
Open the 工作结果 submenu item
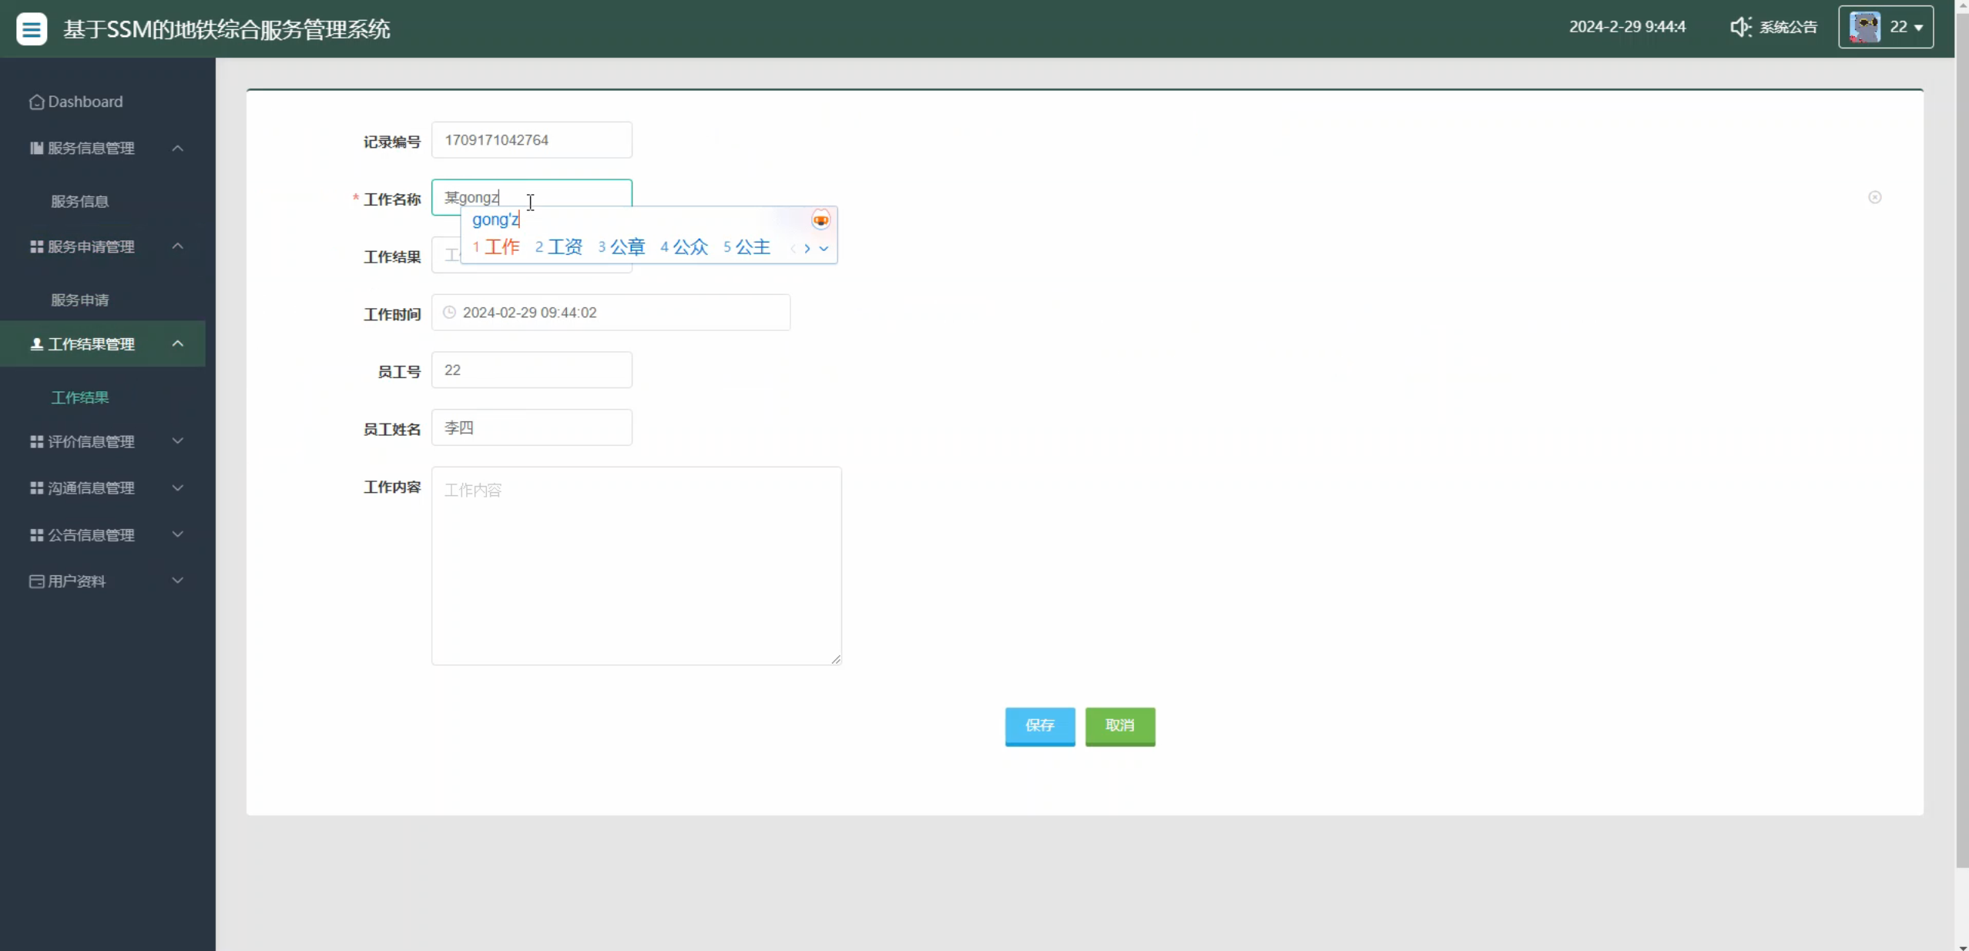coord(80,397)
